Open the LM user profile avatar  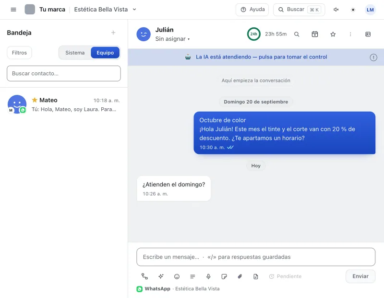point(370,10)
